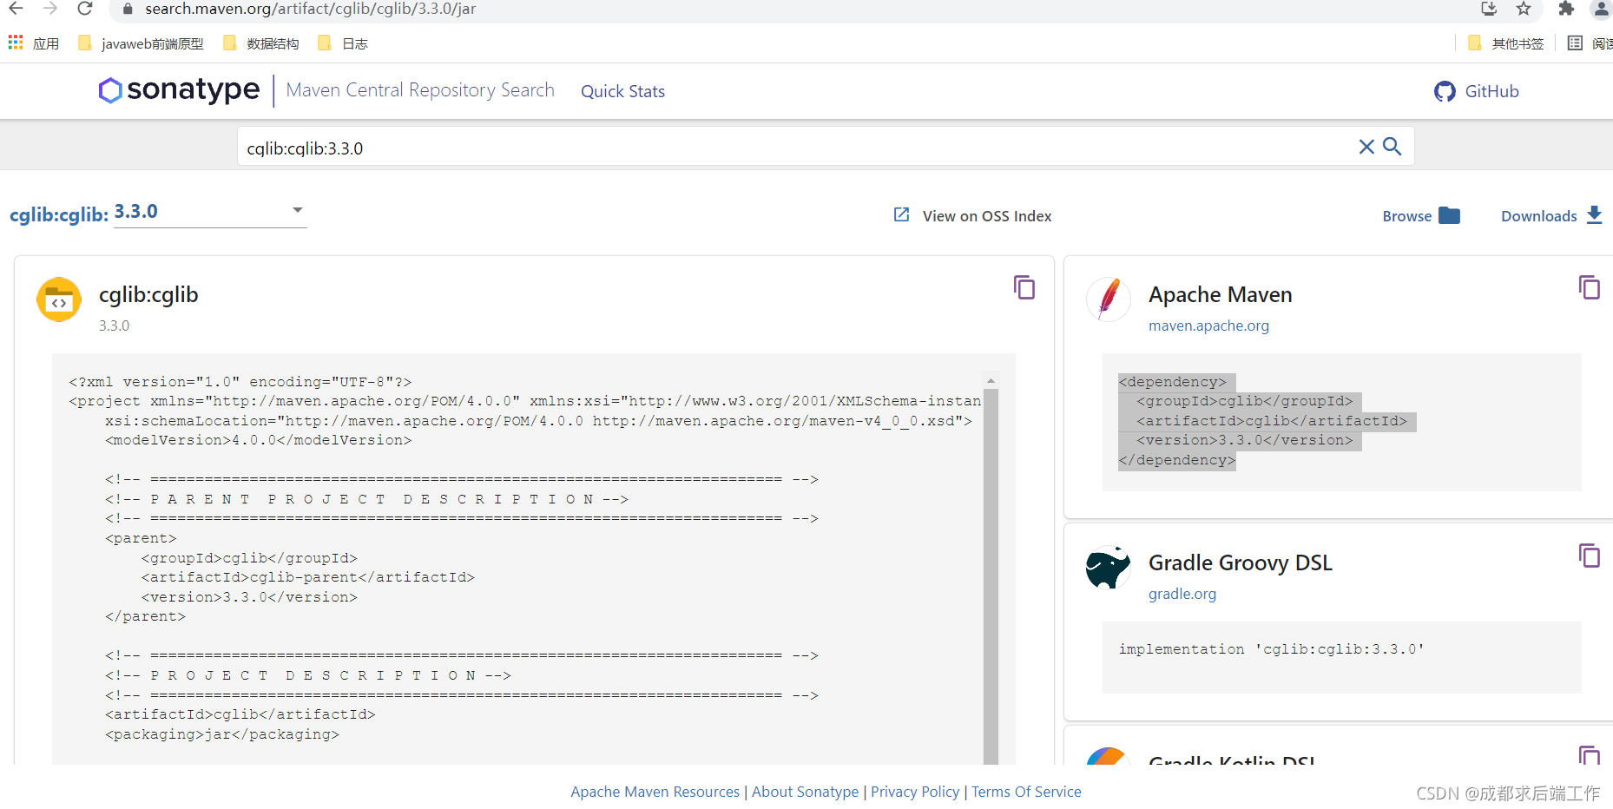Open Downloads using the download icon
This screenshot has height=809, width=1613.
[1595, 215]
